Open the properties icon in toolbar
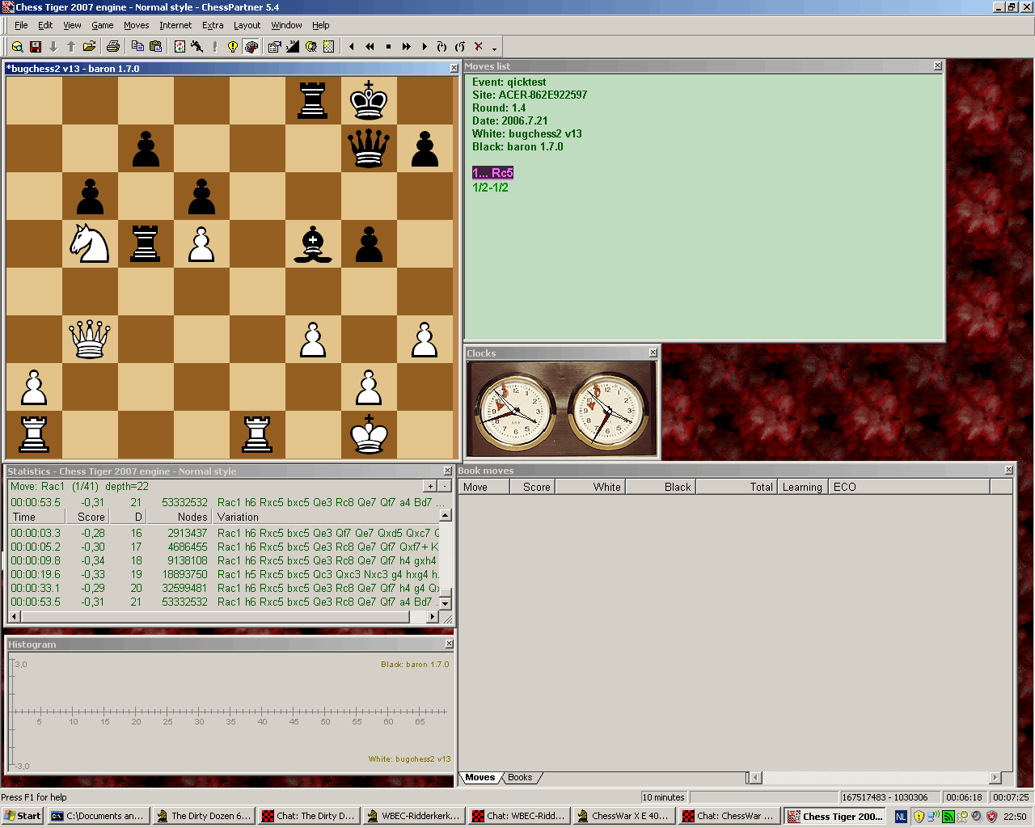Viewport: 1035px width, 828px height. pos(275,47)
